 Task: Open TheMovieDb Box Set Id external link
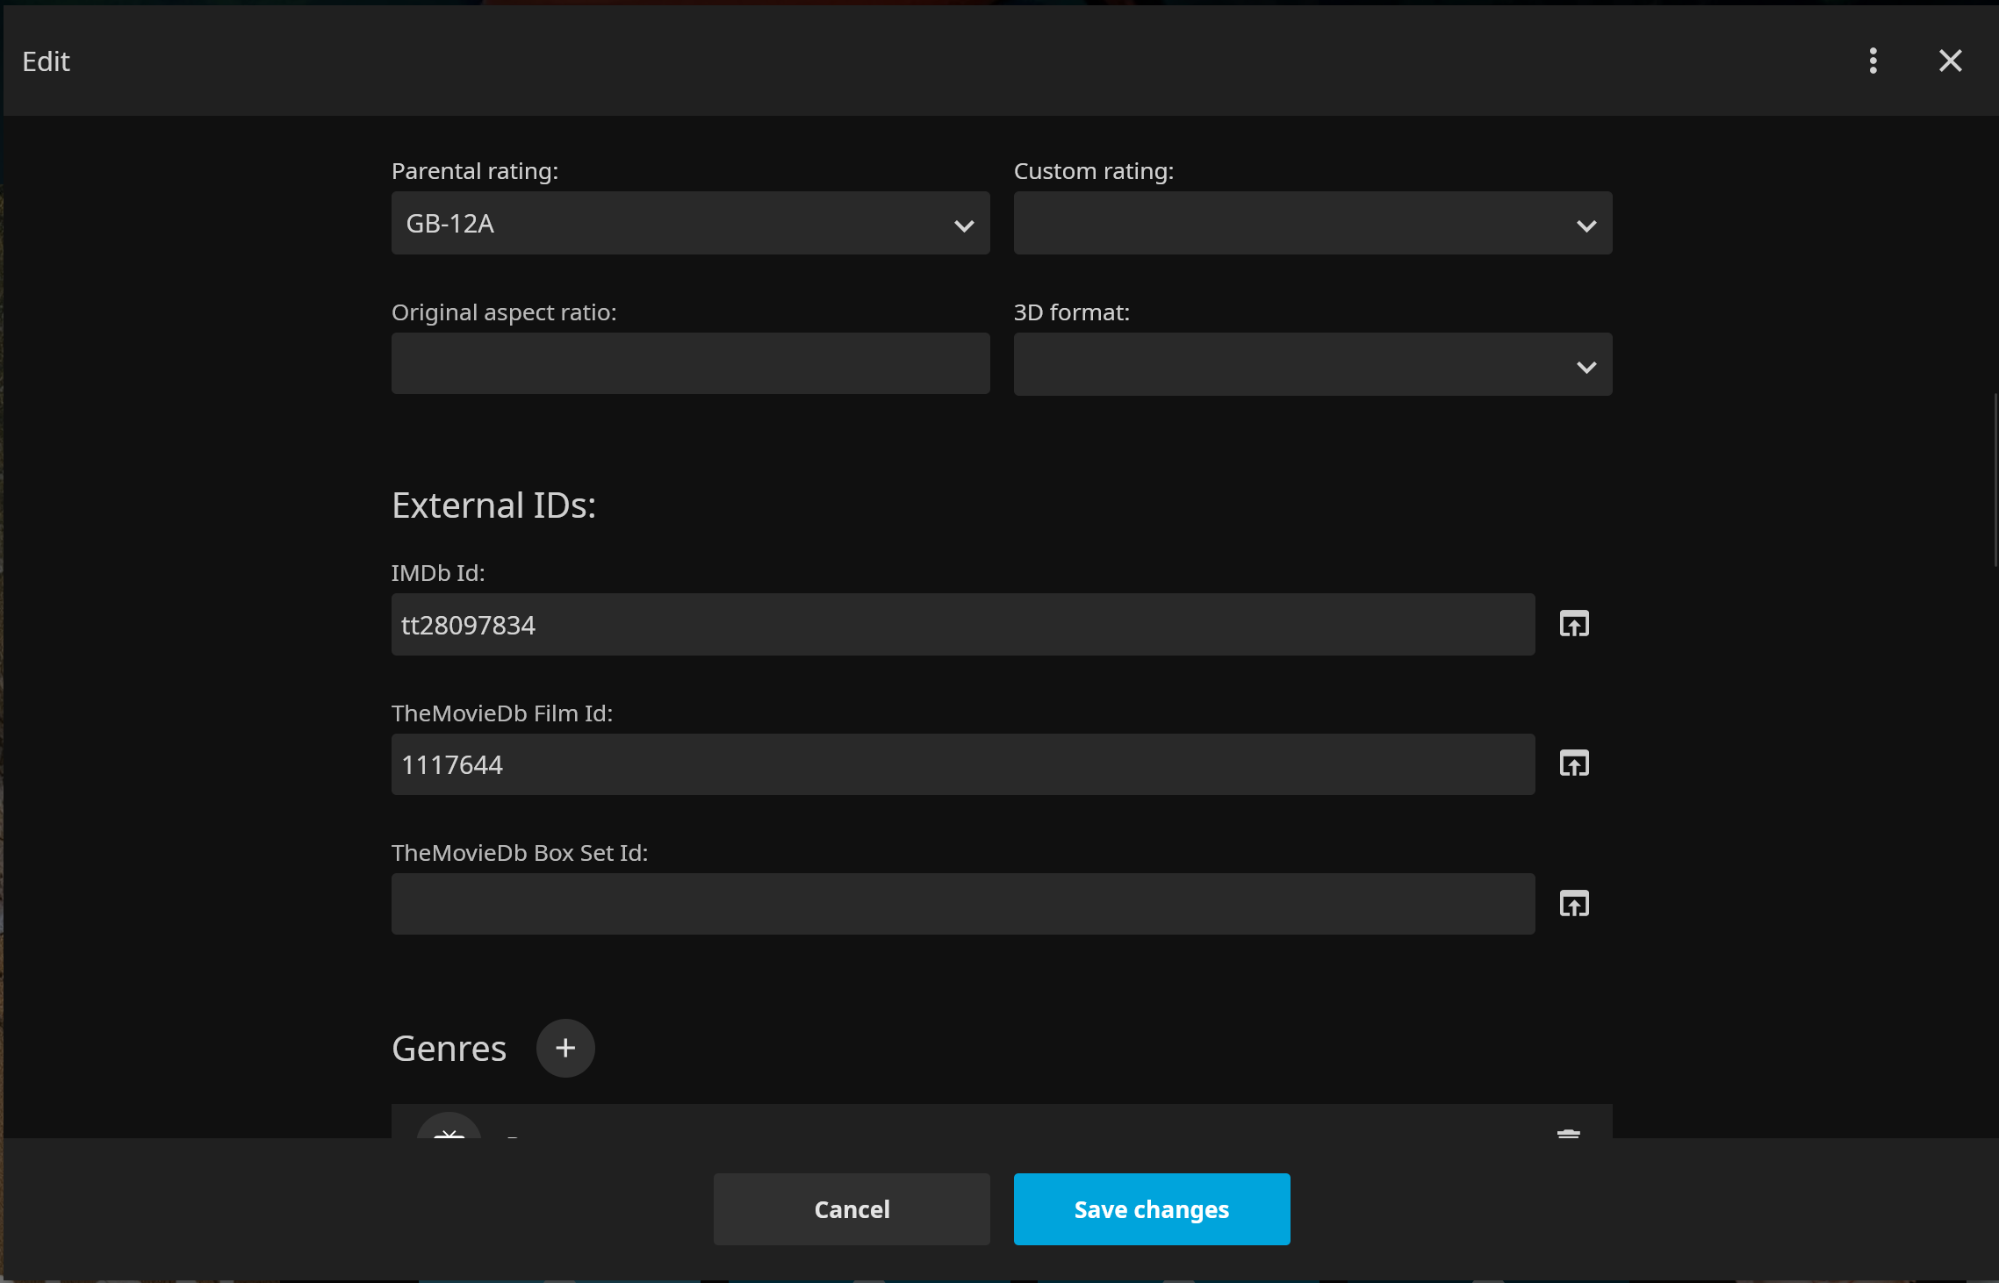click(x=1573, y=903)
